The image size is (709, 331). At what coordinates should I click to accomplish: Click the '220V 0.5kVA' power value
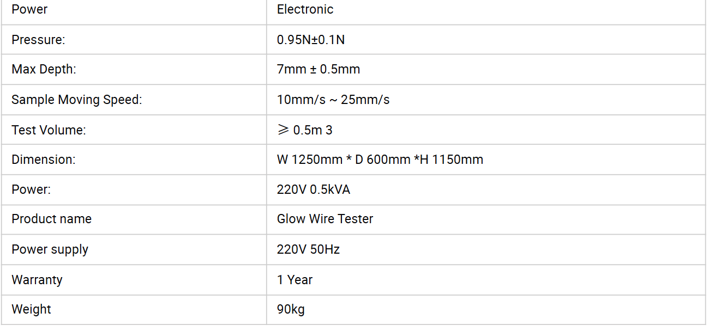click(x=313, y=189)
